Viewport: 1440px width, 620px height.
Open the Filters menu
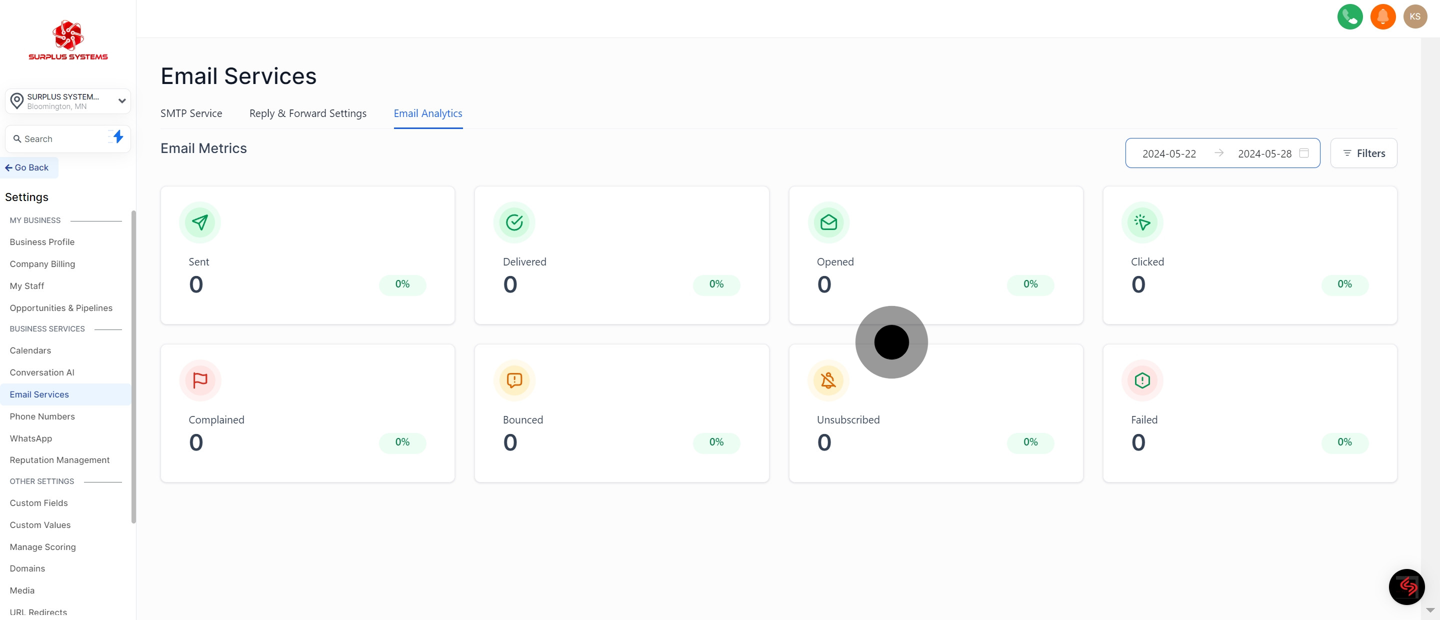(1363, 153)
